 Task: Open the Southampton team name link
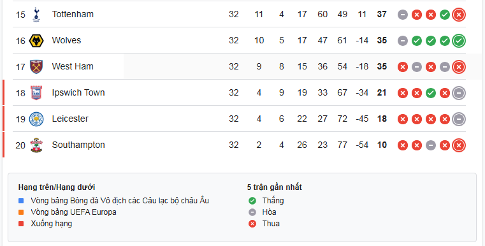pyautogui.click(x=78, y=145)
